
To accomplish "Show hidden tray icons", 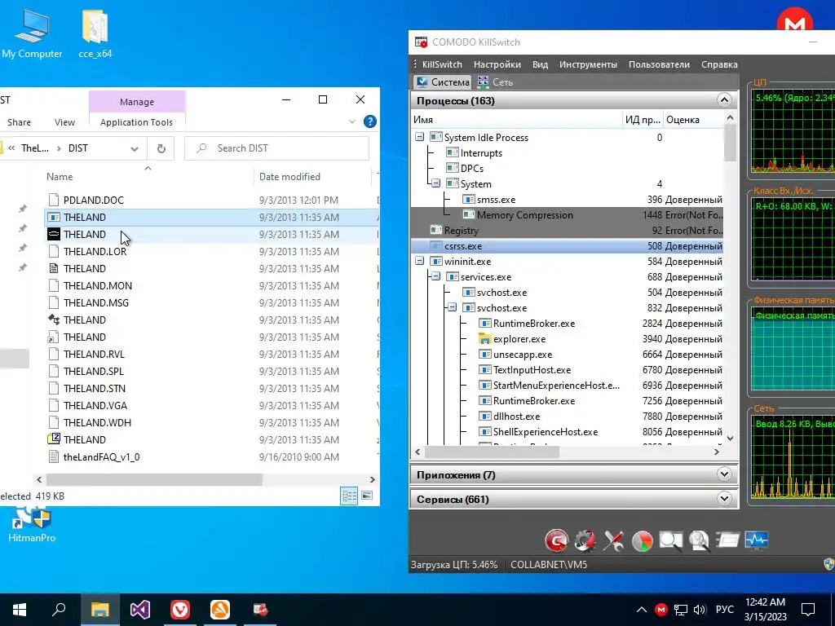I will click(642, 610).
